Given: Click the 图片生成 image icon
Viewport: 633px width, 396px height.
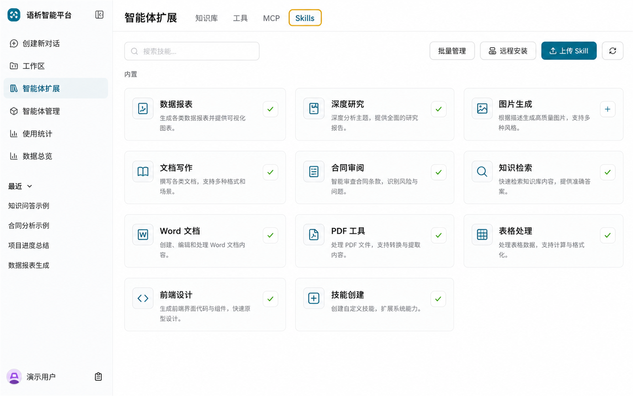Looking at the screenshot, I should coord(482,109).
